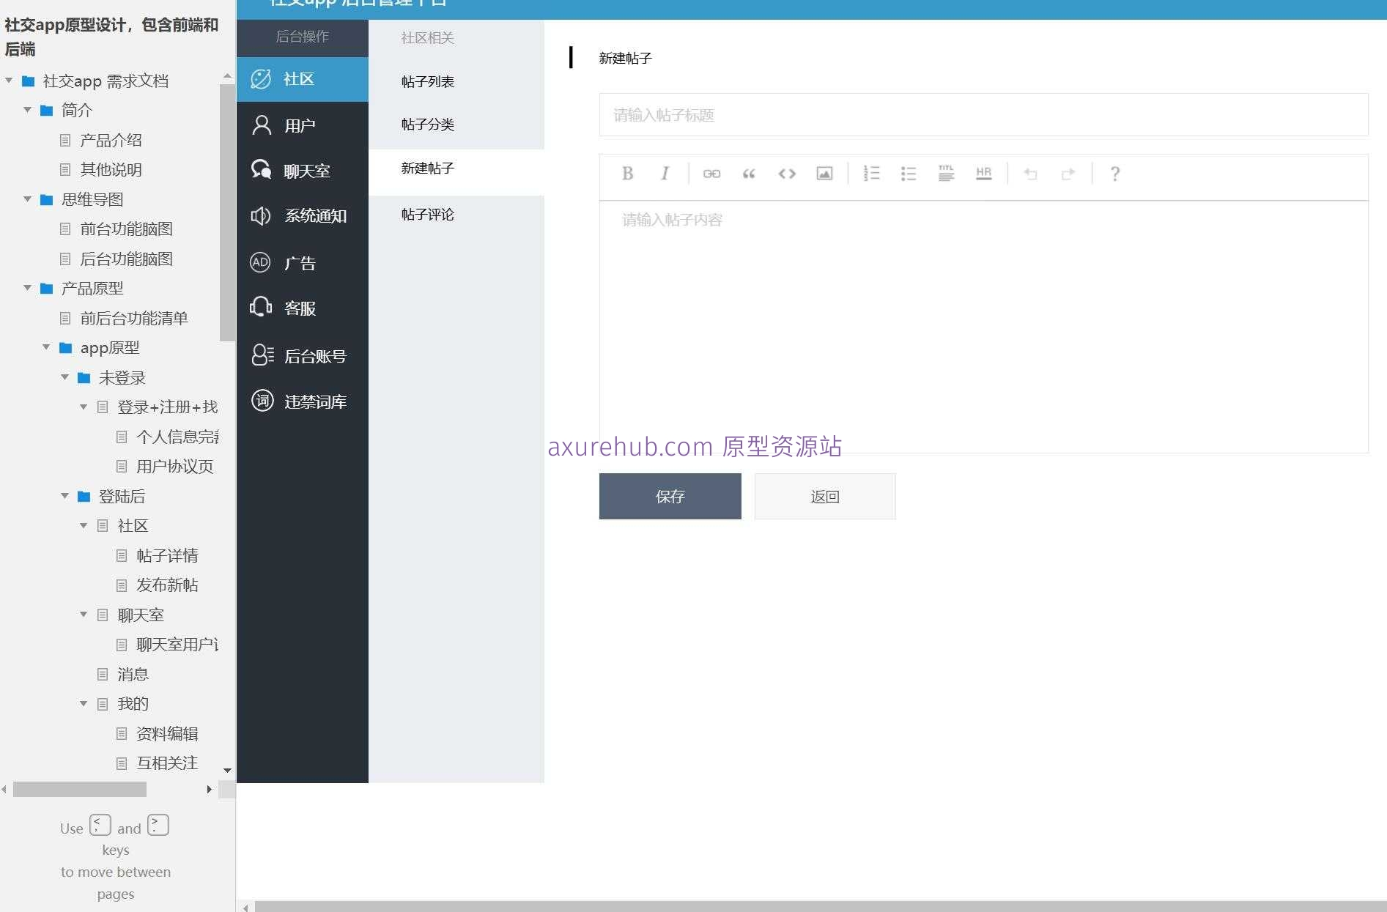Toggle an ordered list in the editor
Image resolution: width=1387 pixels, height=912 pixels.
pyautogui.click(x=872, y=174)
